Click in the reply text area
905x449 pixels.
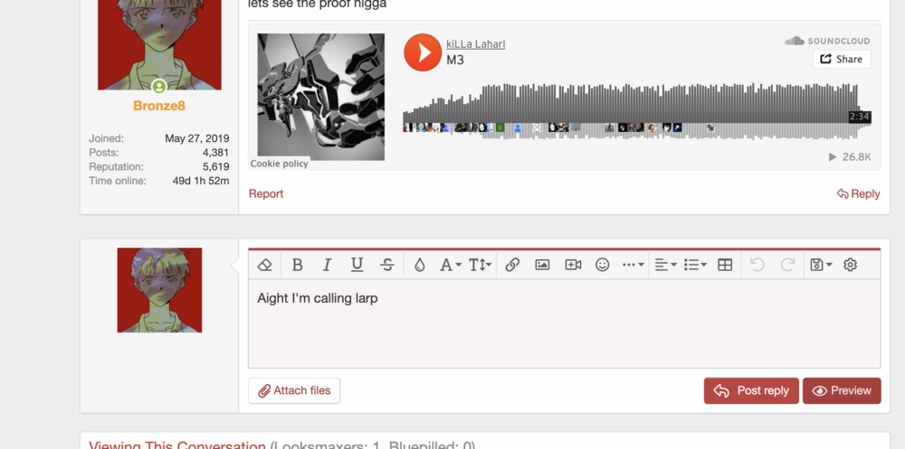(564, 324)
